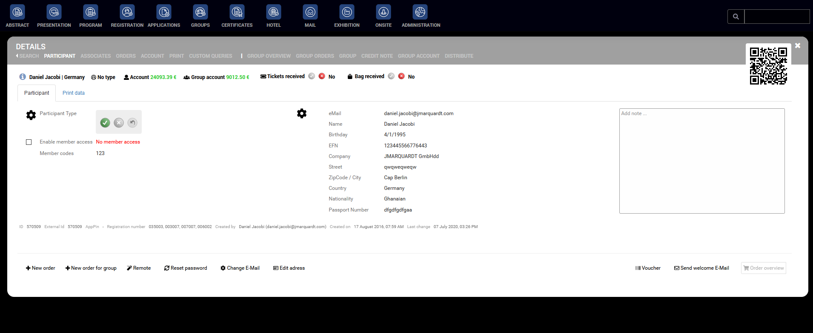Mark tickets not received with red X
Viewport: 813px width, 333px height.
click(x=322, y=76)
